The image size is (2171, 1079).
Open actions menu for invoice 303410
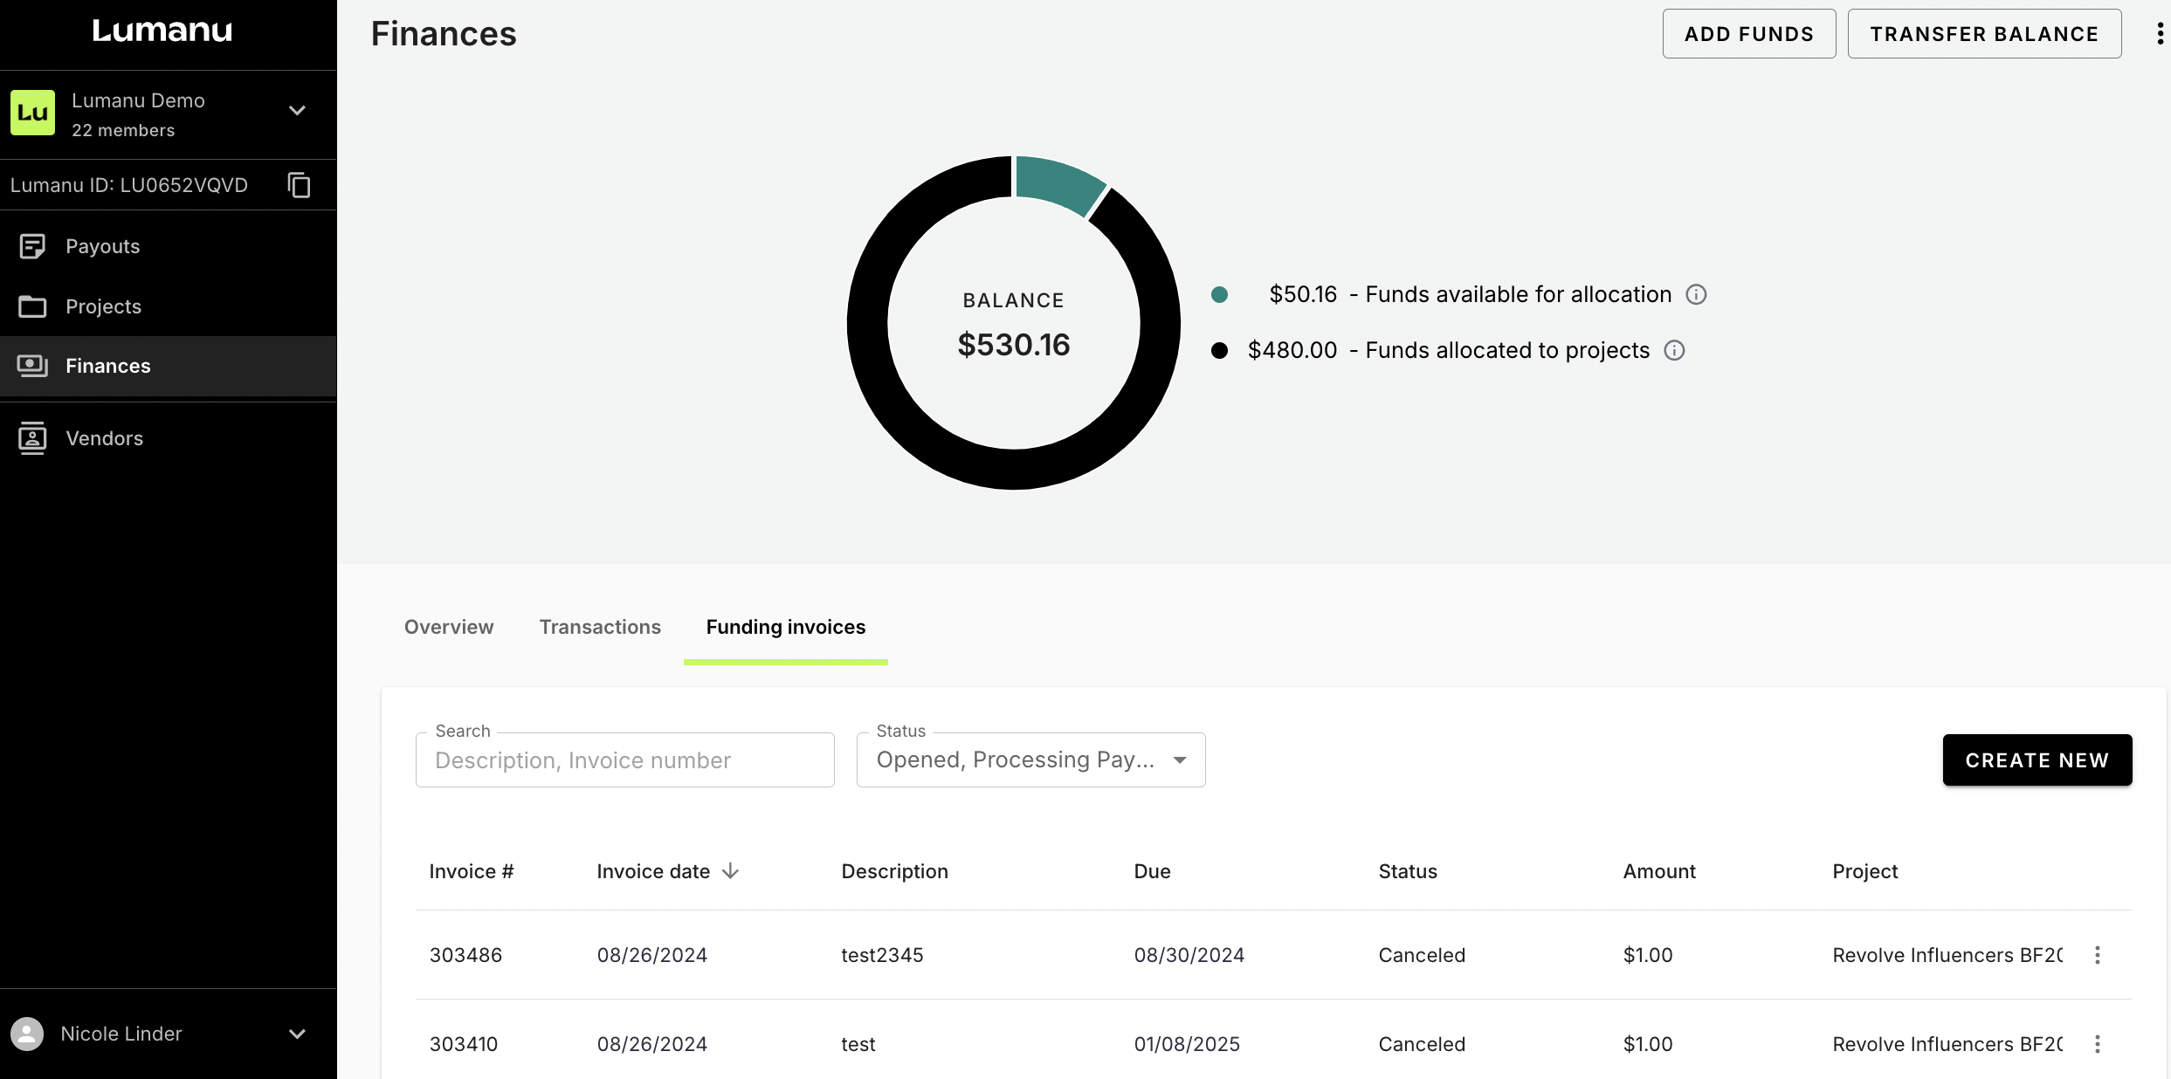point(2098,1044)
